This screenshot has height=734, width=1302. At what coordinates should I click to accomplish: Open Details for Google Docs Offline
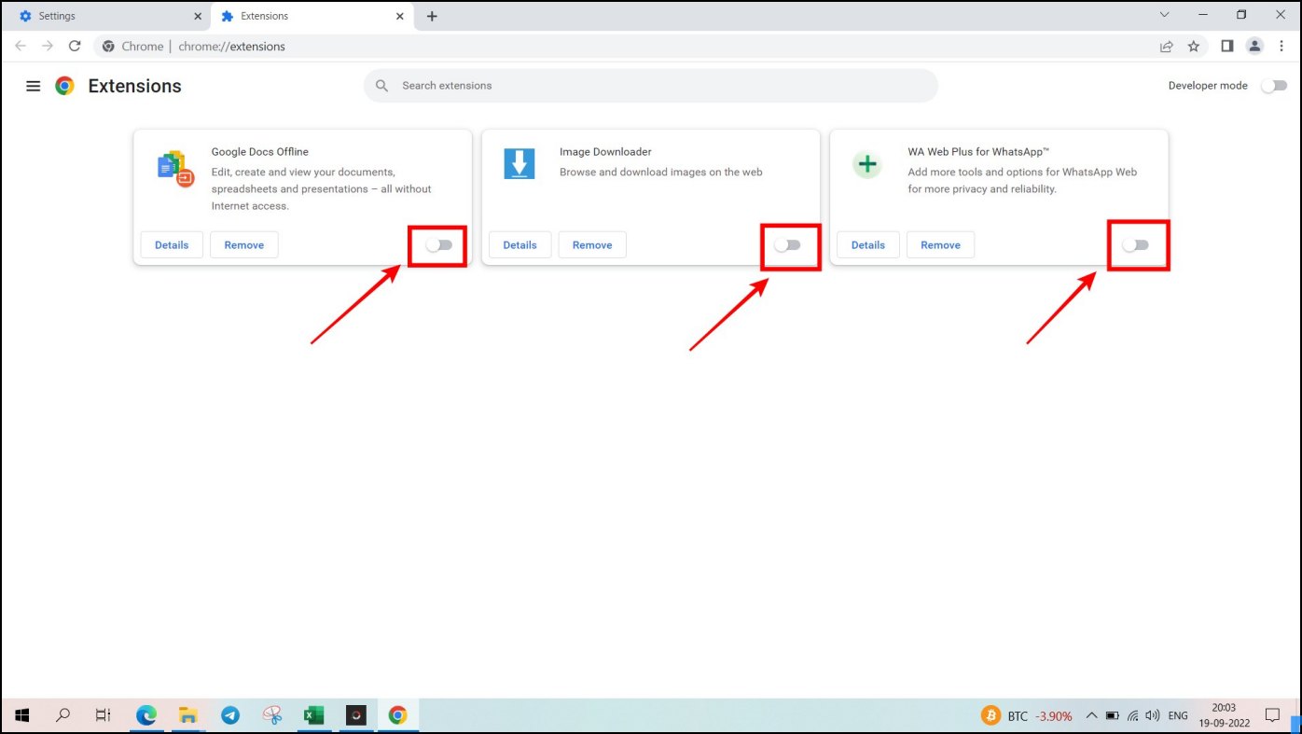click(172, 245)
